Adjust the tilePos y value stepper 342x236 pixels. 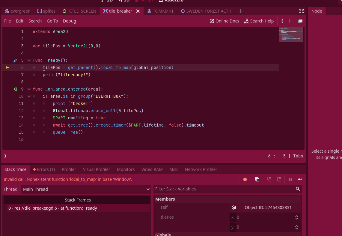click(297, 227)
